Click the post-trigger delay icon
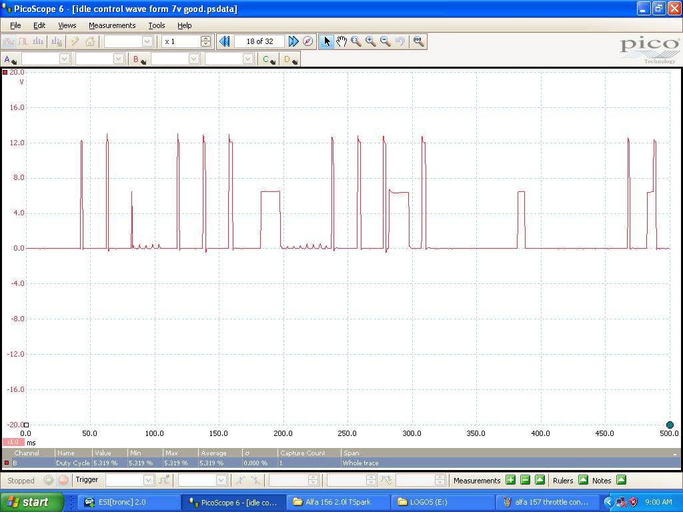Viewport: 683px width, 512px height. tap(386, 480)
